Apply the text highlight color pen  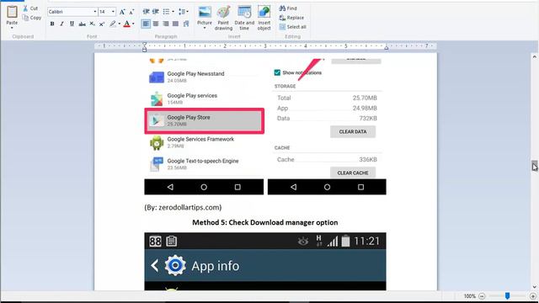click(x=112, y=24)
